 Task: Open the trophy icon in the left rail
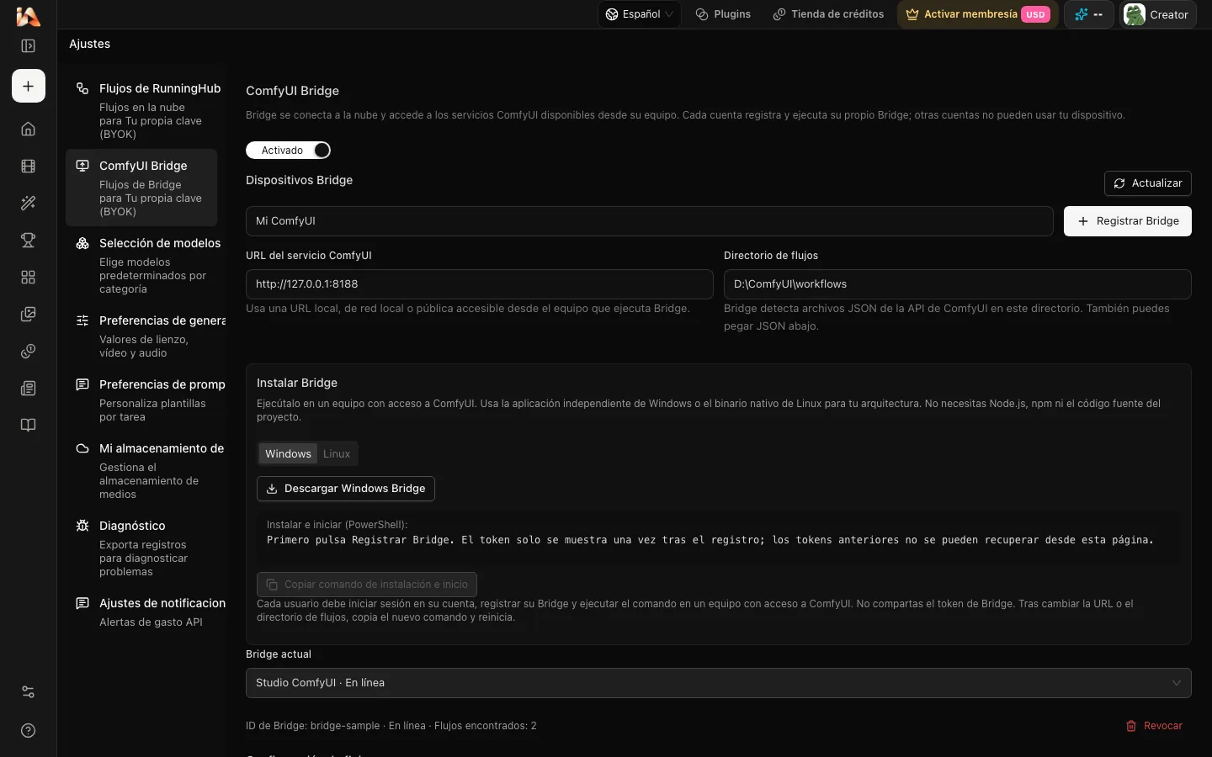pos(28,240)
